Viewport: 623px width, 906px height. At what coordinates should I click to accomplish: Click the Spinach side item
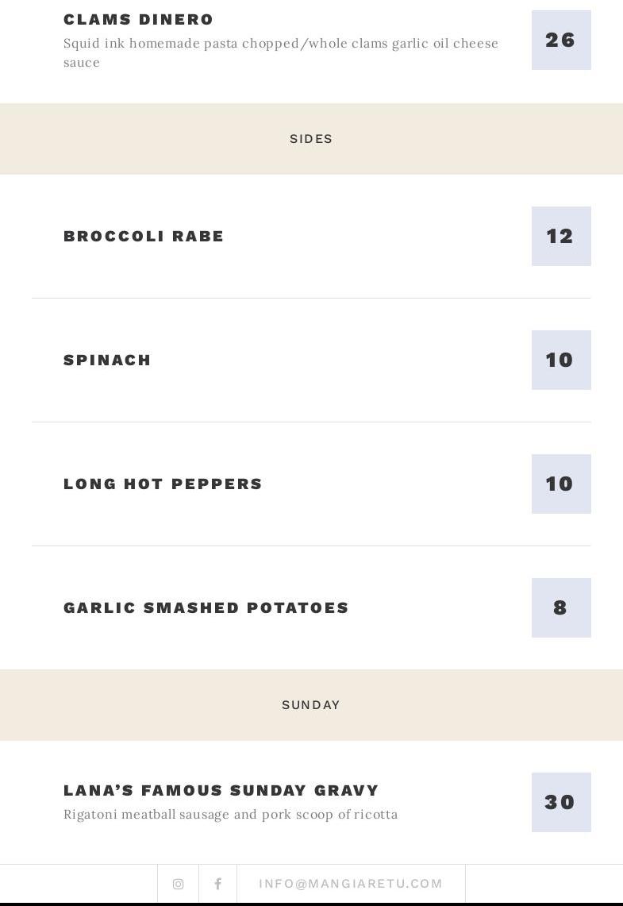107,360
